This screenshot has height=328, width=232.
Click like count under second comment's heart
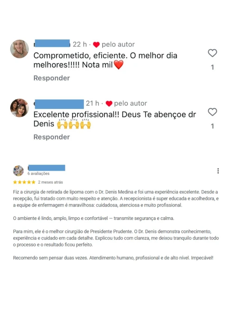click(213, 126)
